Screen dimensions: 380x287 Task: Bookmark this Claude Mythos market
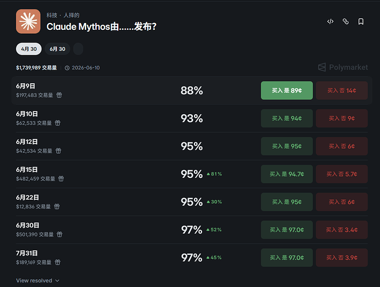click(361, 22)
